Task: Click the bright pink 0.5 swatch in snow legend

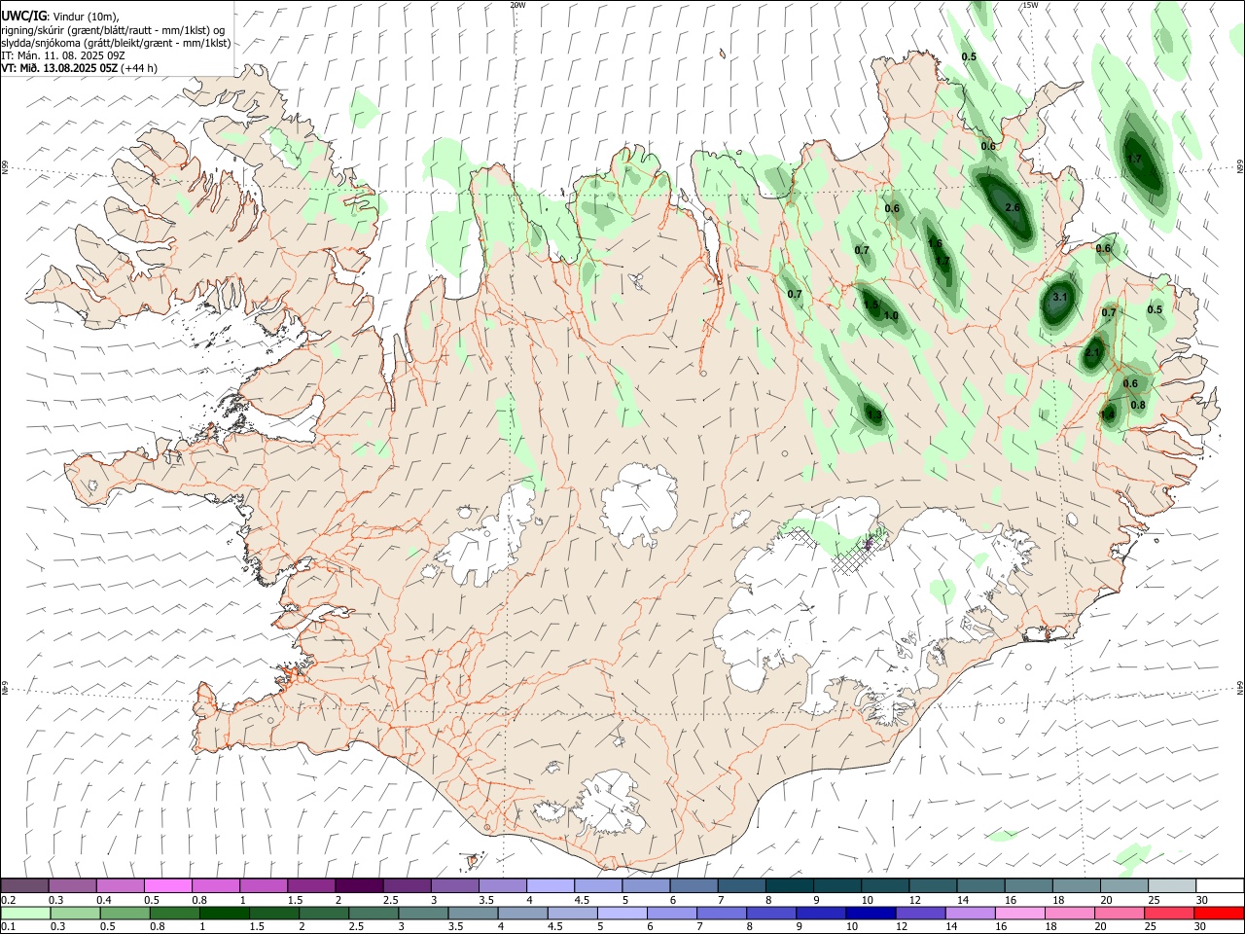Action: point(168,885)
